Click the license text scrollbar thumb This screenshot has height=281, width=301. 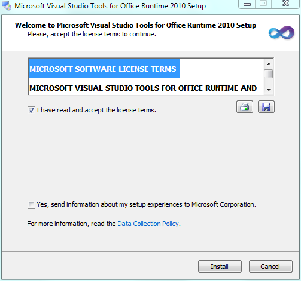click(269, 74)
